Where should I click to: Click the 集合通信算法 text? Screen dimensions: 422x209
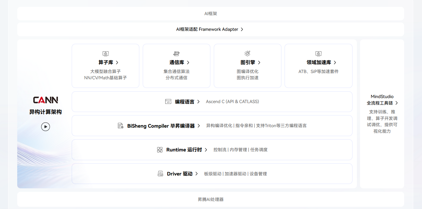(177, 71)
